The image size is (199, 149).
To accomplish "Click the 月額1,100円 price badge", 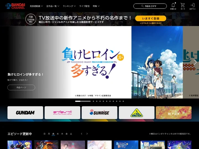I will [31, 19].
